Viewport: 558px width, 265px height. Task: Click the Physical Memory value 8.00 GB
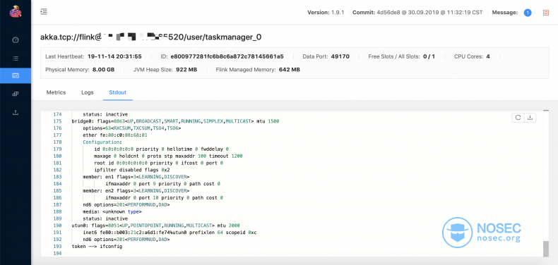point(104,70)
